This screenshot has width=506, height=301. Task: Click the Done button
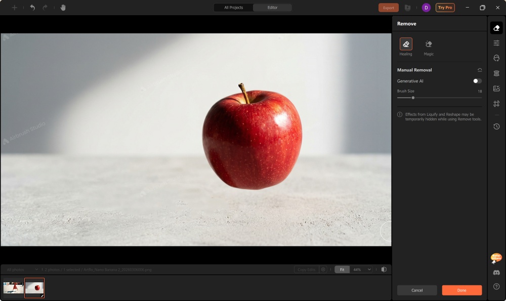461,290
